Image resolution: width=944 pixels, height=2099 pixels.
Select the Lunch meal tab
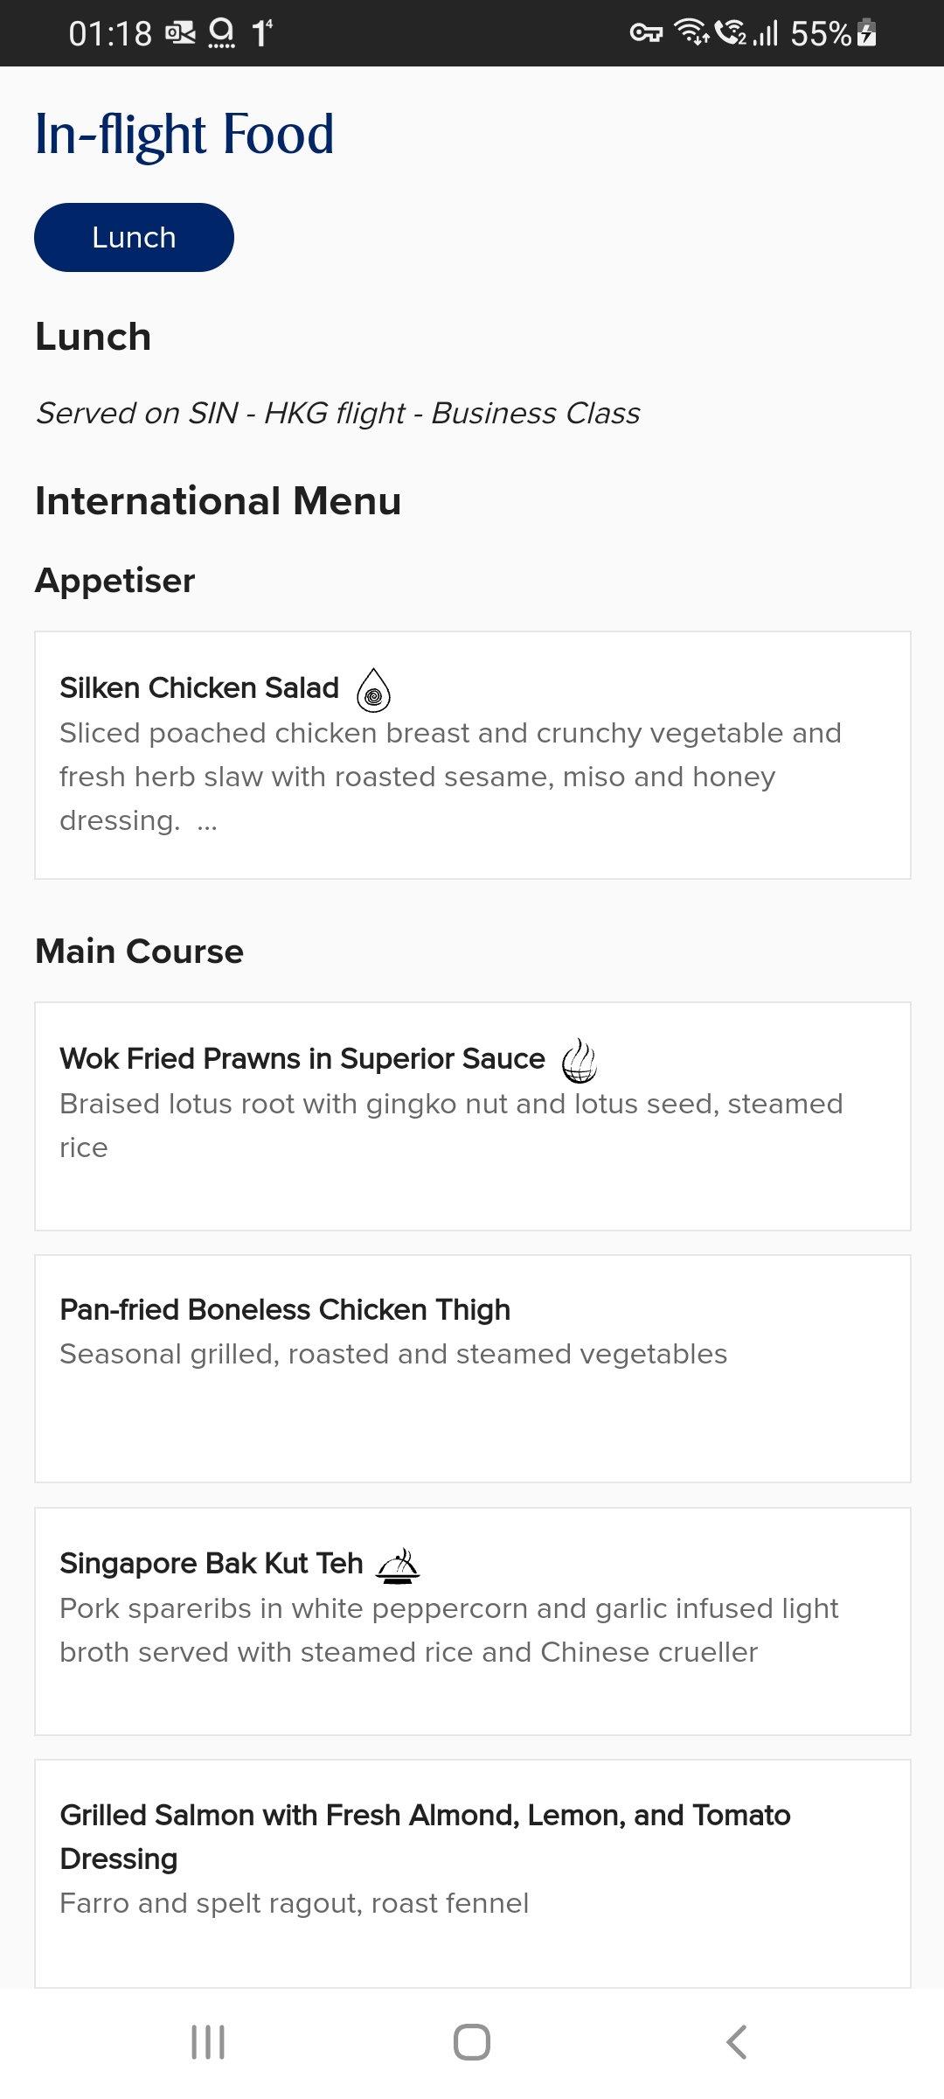(x=134, y=238)
